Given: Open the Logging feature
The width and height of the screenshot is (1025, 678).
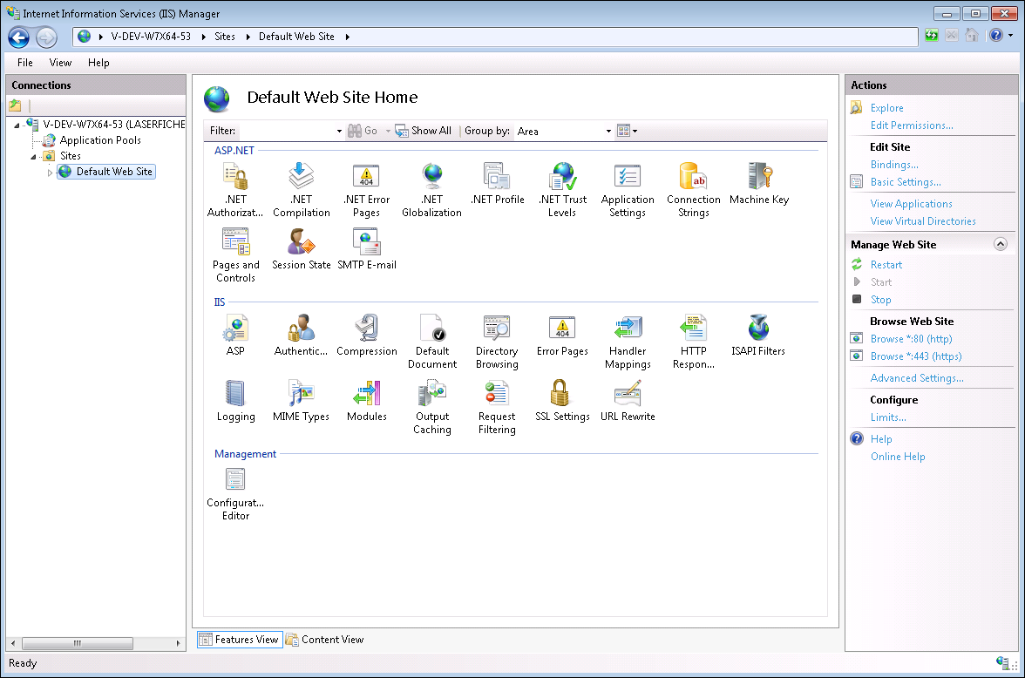Looking at the screenshot, I should pyautogui.click(x=235, y=398).
